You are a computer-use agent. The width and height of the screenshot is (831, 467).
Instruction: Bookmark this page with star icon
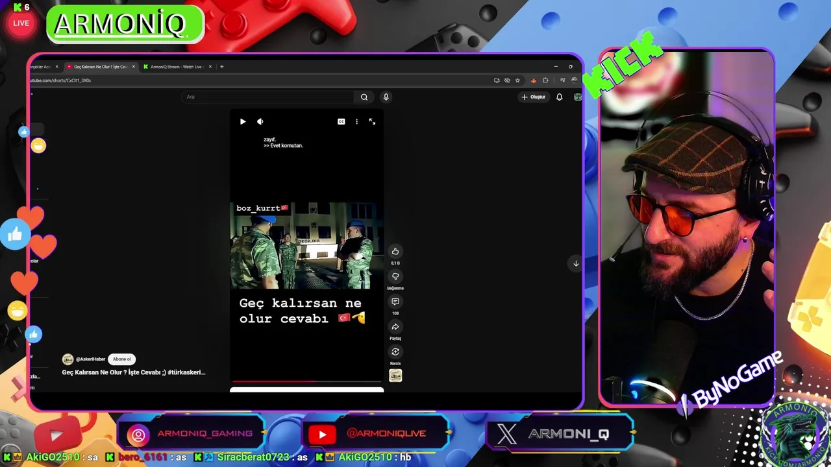[x=517, y=80]
